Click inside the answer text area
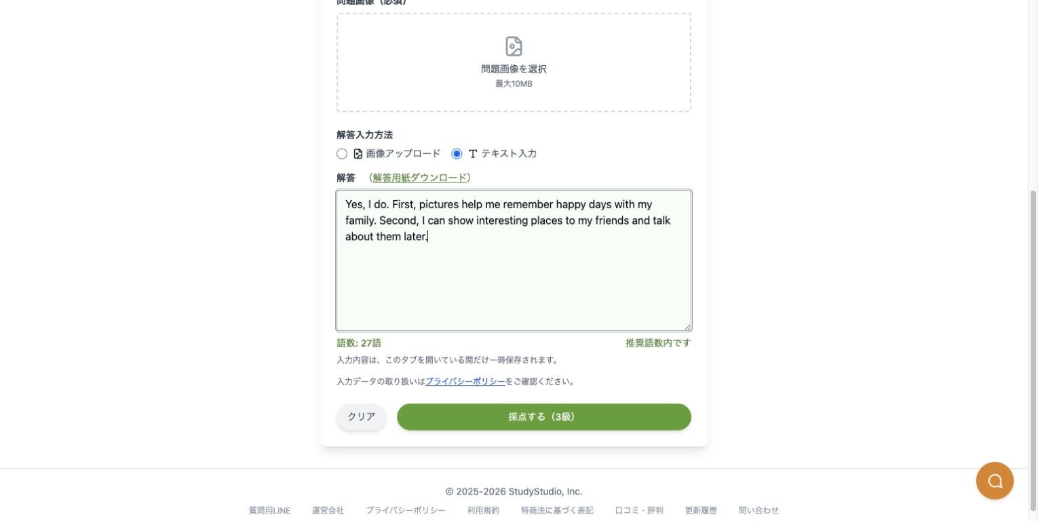Screen dimensions: 1038x521 pyautogui.click(x=514, y=260)
